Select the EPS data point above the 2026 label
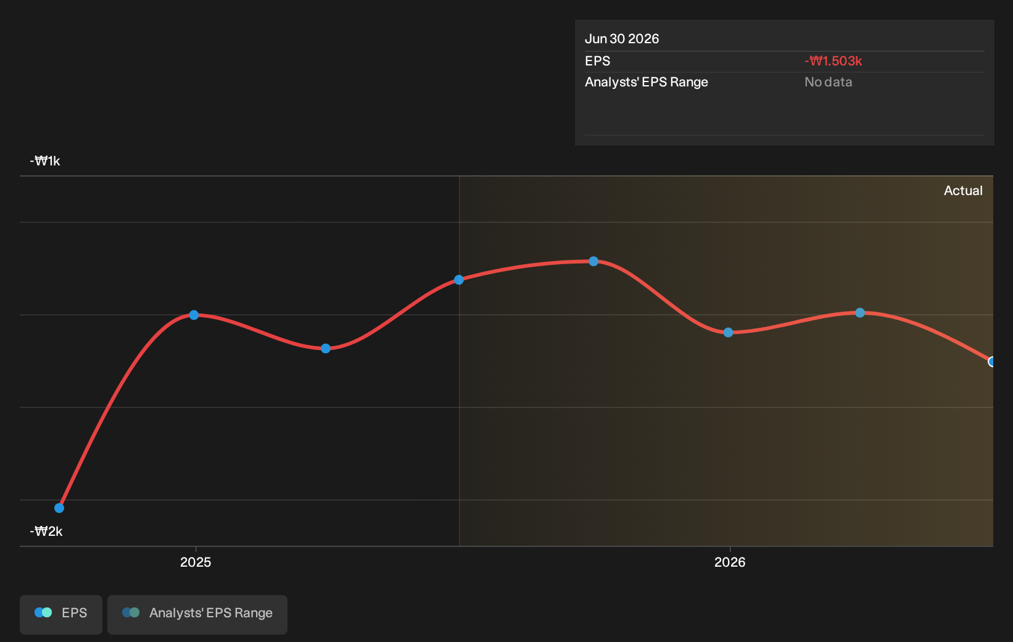Image resolution: width=1013 pixels, height=642 pixels. [x=728, y=332]
